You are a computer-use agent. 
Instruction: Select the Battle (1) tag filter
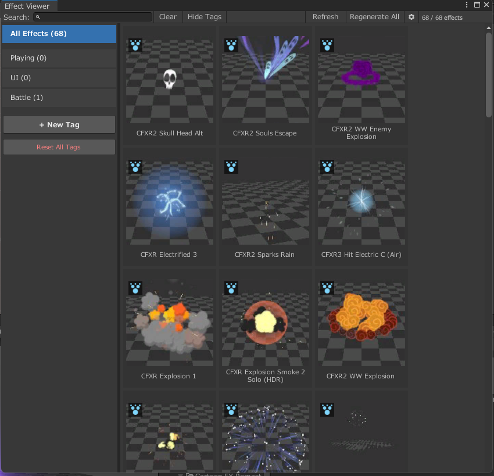coord(59,98)
